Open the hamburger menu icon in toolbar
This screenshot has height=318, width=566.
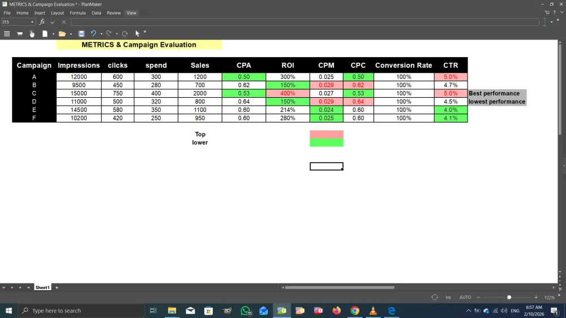pos(6,34)
